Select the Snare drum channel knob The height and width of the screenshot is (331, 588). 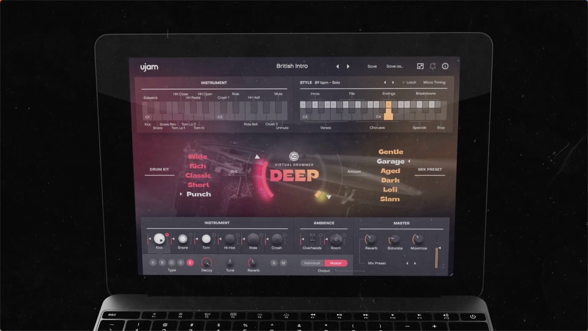(183, 239)
